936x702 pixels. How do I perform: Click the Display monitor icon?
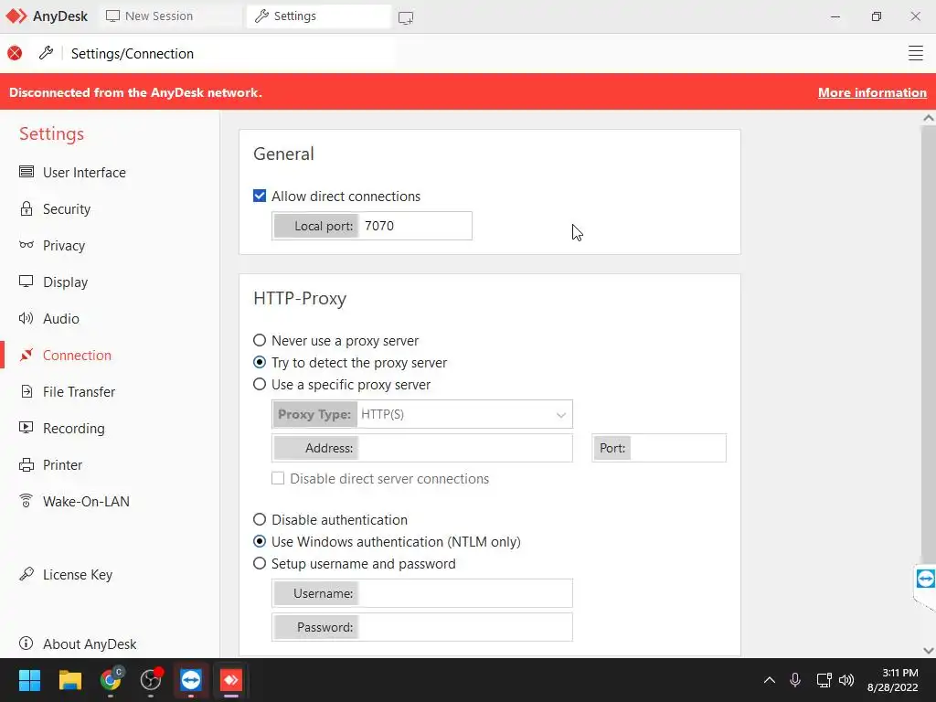(27, 282)
